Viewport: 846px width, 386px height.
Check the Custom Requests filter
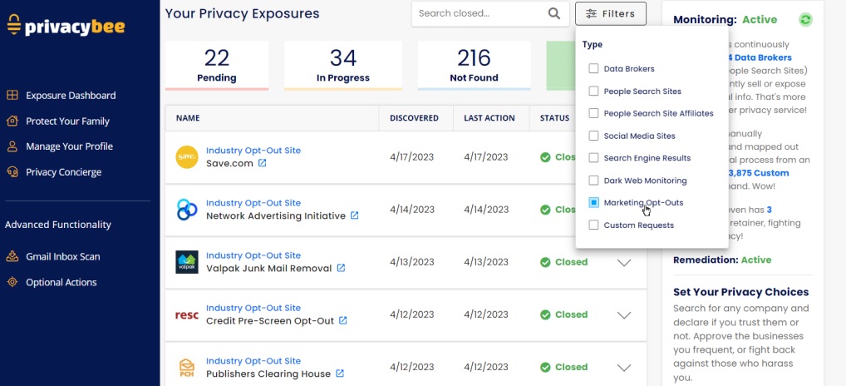pos(593,225)
